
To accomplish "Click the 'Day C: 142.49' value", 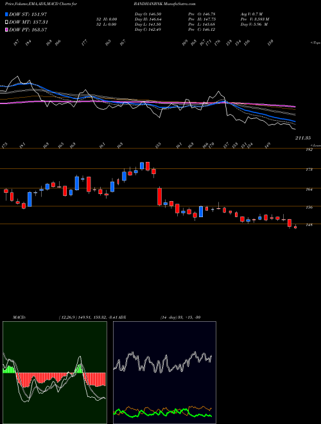I will point(148,30).
